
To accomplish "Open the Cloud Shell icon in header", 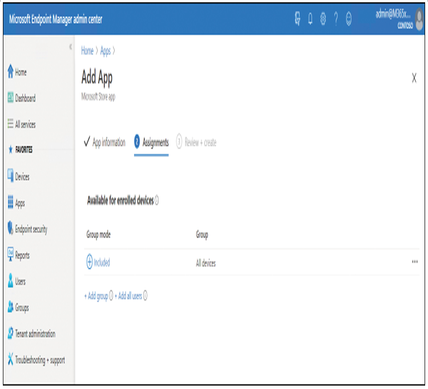I will (x=297, y=19).
